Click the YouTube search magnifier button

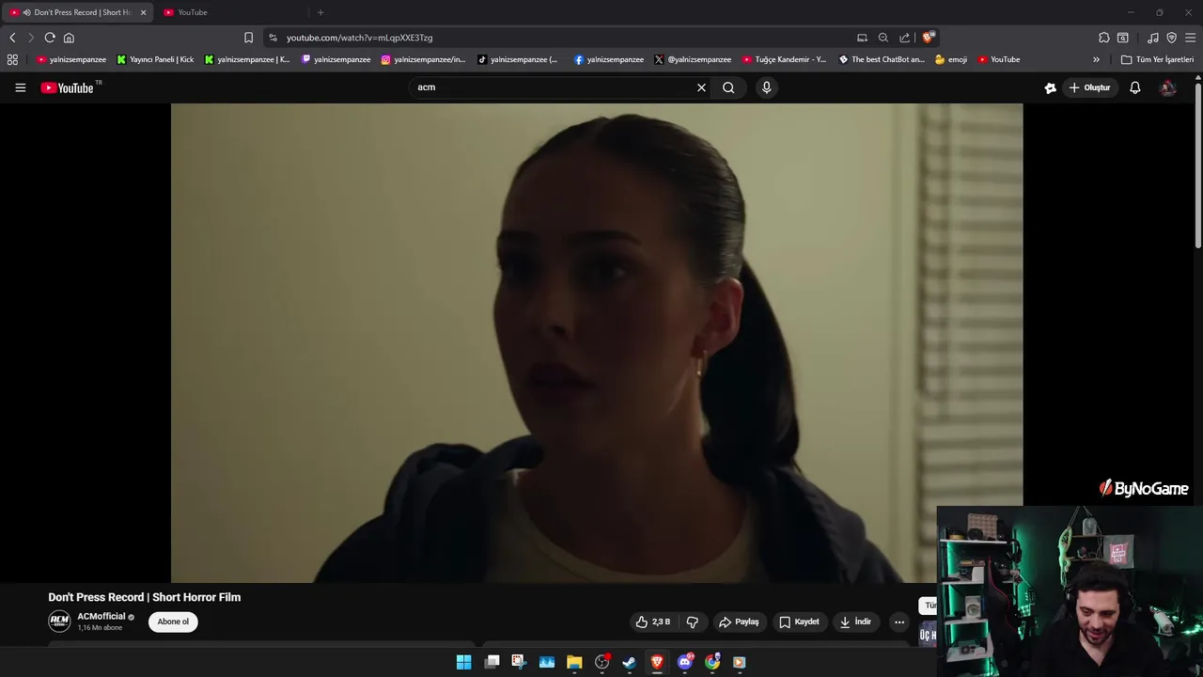[728, 87]
